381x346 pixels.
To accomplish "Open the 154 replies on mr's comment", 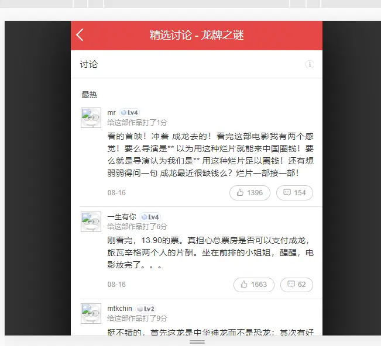I will (294, 193).
